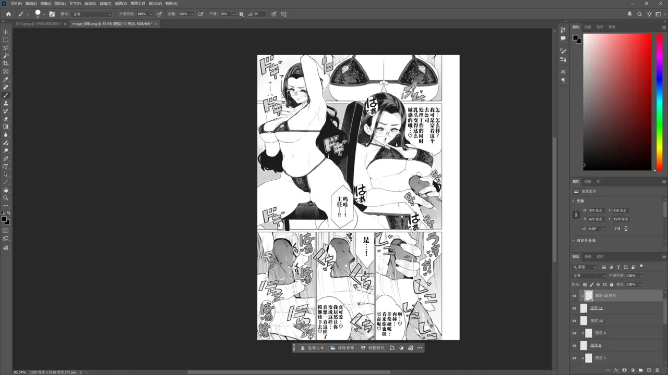Select the Crop tool in toolbar
Image resolution: width=668 pixels, height=375 pixels.
click(6, 64)
